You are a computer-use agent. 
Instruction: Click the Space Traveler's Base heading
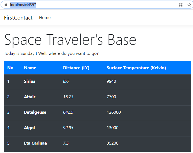pos(70,40)
